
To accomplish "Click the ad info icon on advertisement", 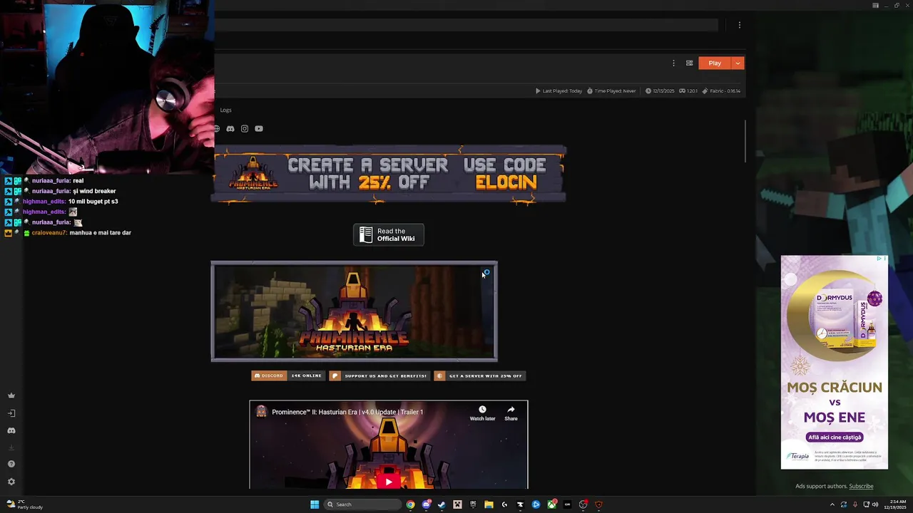I will pos(880,259).
